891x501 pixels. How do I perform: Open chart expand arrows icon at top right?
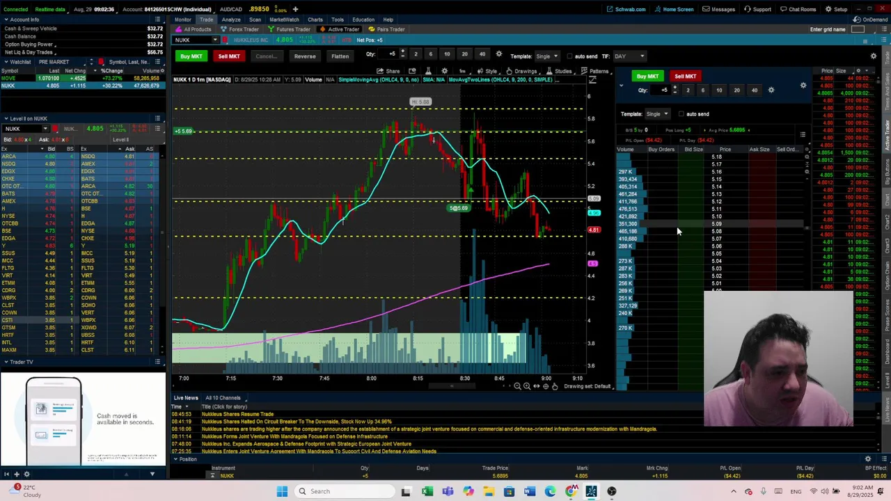pos(592,79)
